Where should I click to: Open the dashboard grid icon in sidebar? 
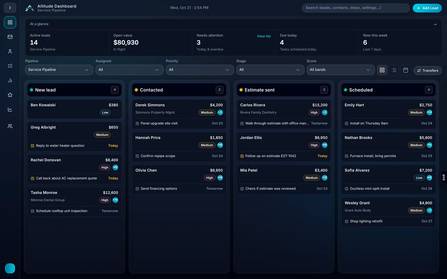pos(10,22)
